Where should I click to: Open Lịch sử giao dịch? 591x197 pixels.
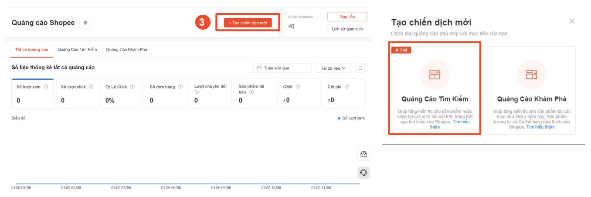click(347, 29)
